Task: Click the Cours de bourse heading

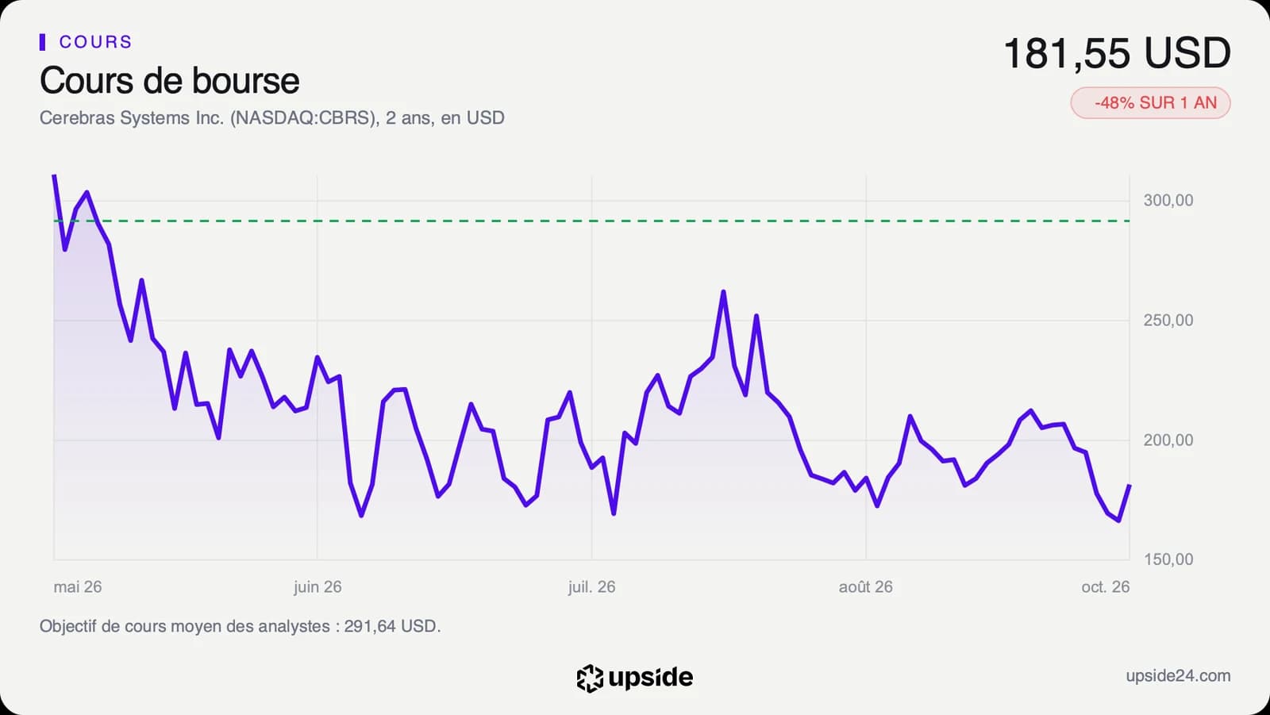Action: tap(169, 81)
